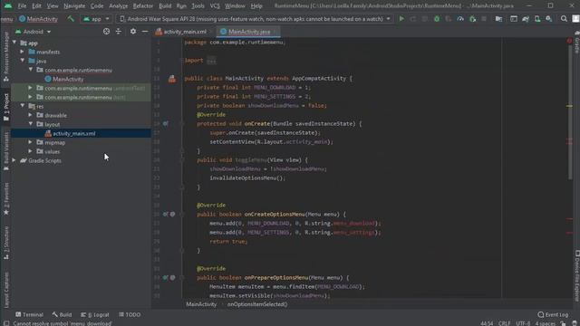580x326 pixels.
Task: Expand the values folder
Action: pos(30,151)
